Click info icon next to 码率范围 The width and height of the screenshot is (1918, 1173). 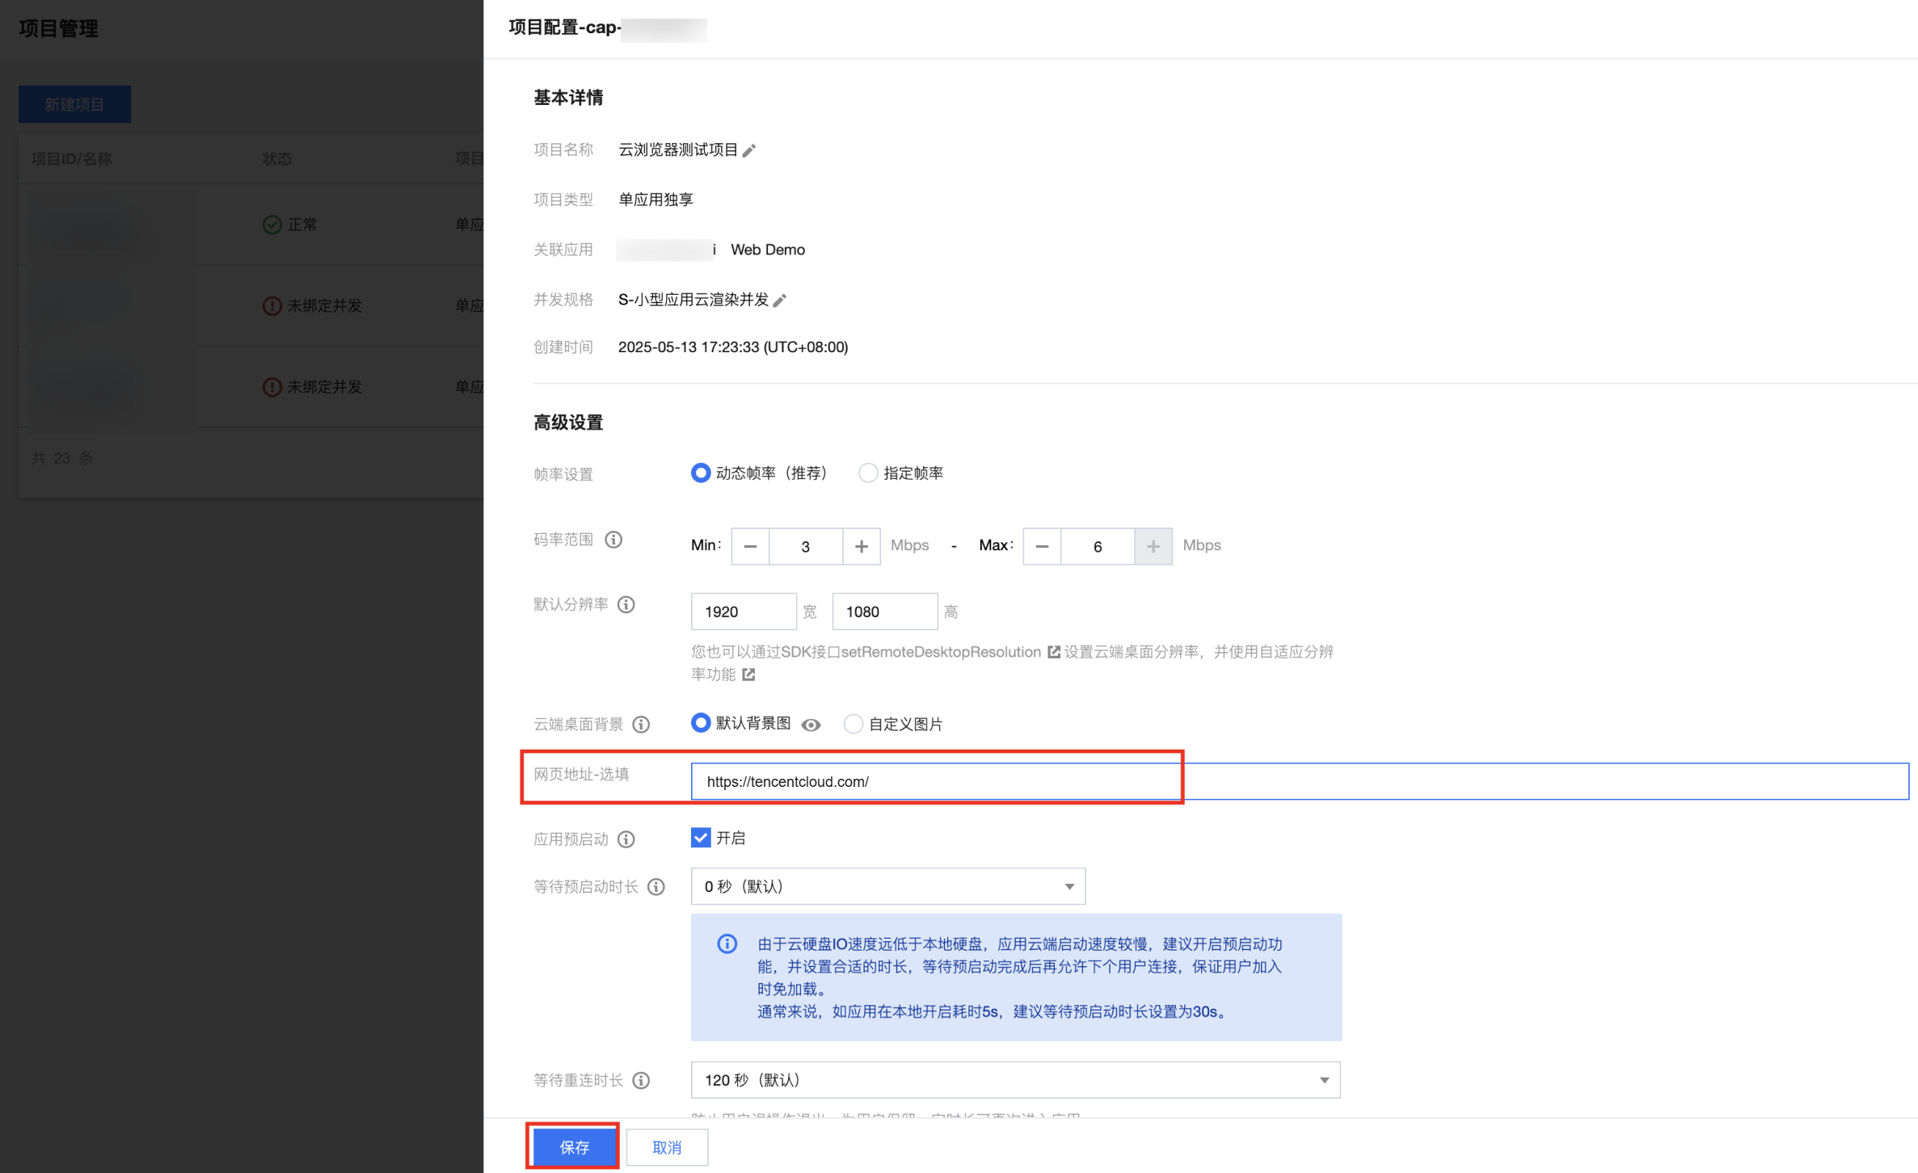(x=613, y=540)
